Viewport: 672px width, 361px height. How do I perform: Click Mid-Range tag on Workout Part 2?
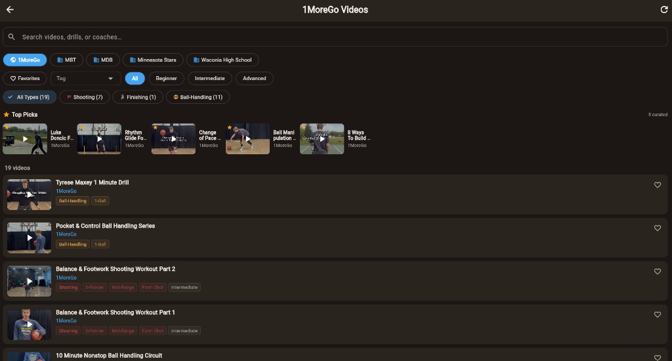(123, 287)
